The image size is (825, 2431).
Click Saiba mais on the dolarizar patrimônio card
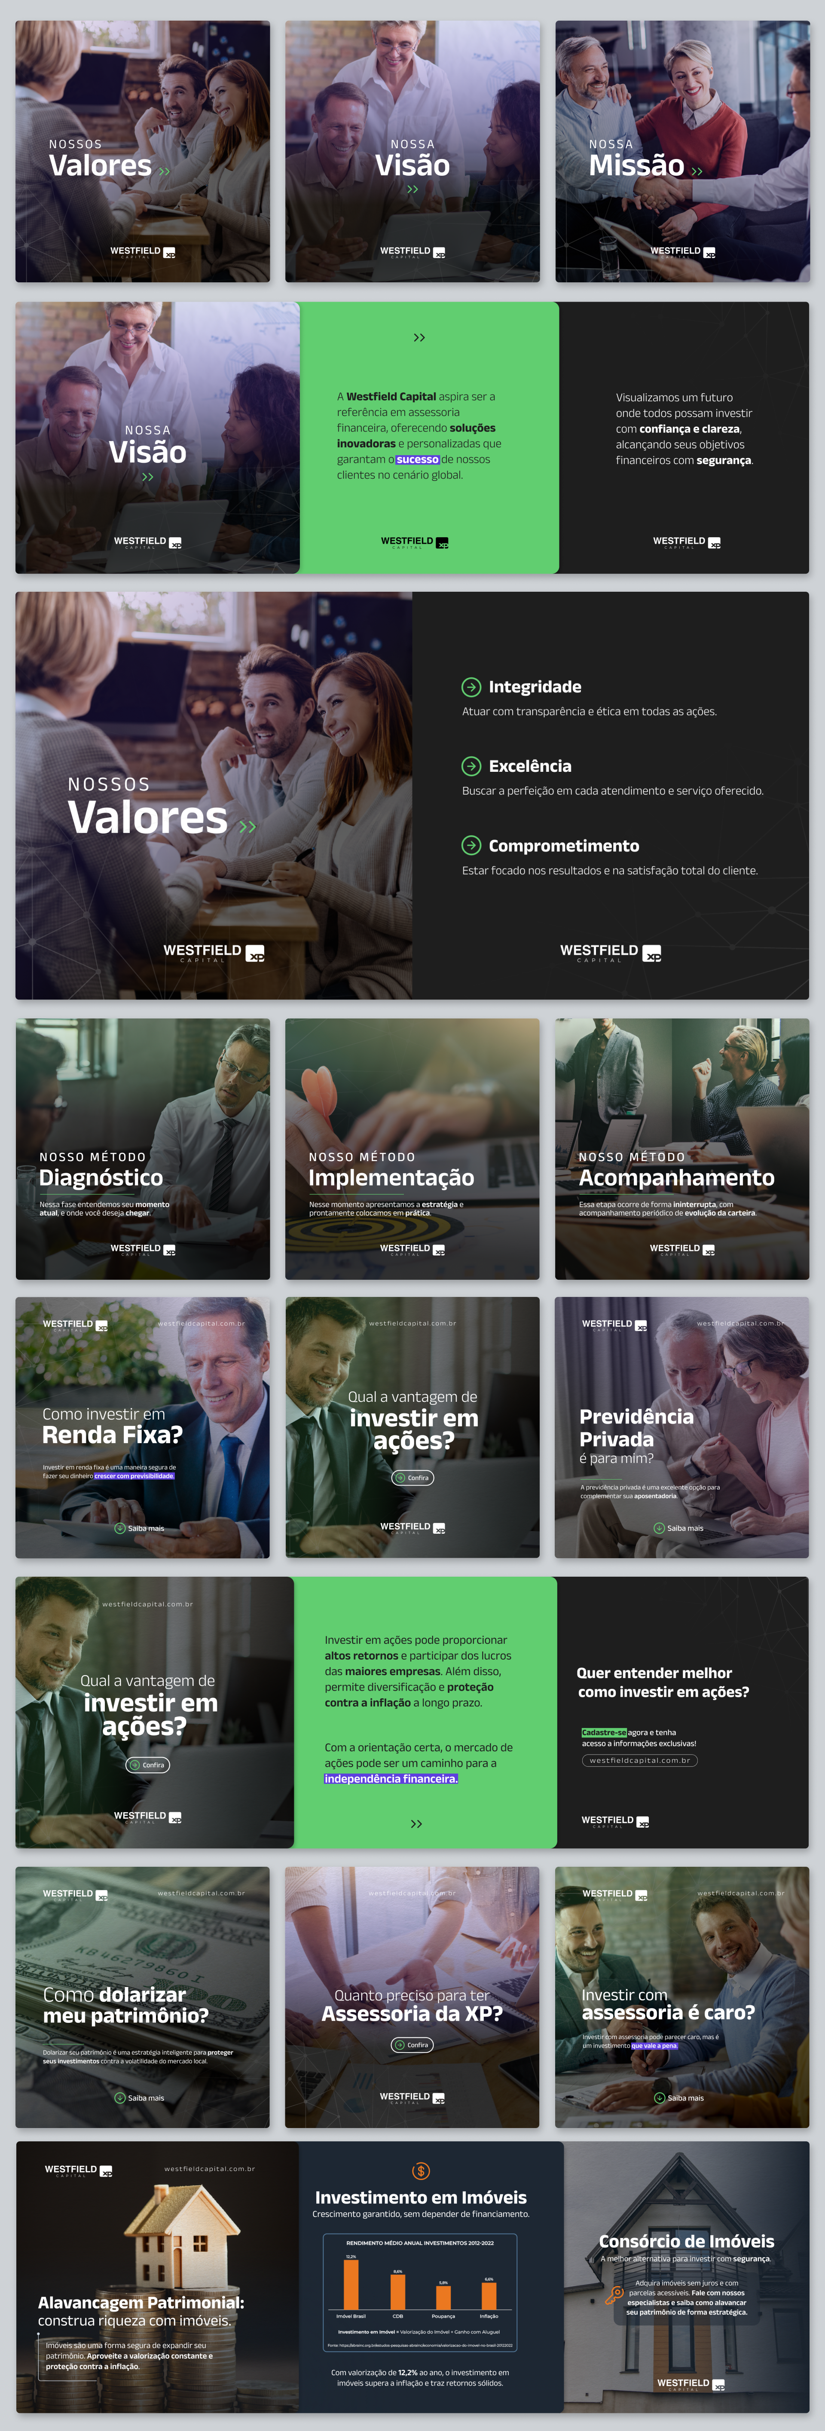point(140,2098)
